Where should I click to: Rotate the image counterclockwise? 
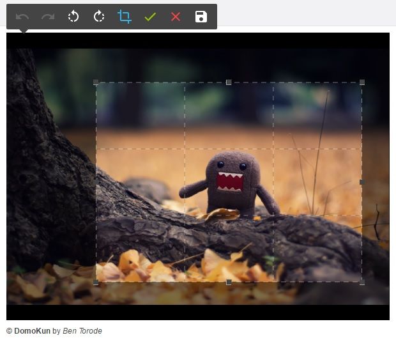(x=73, y=17)
